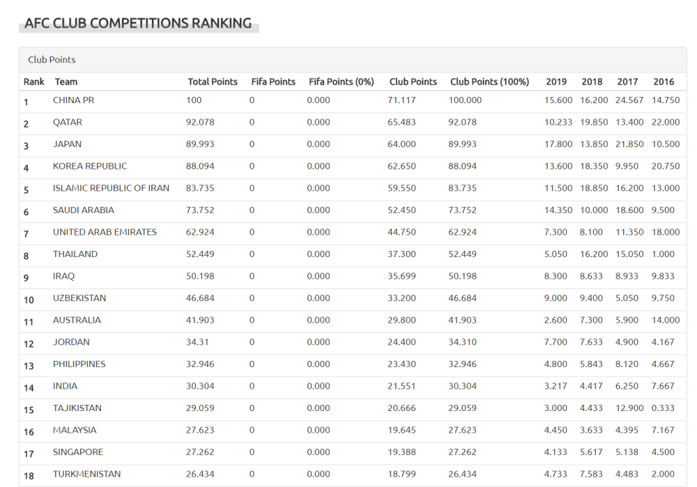This screenshot has width=697, height=487.
Task: Click the Team column header
Action: click(x=66, y=82)
